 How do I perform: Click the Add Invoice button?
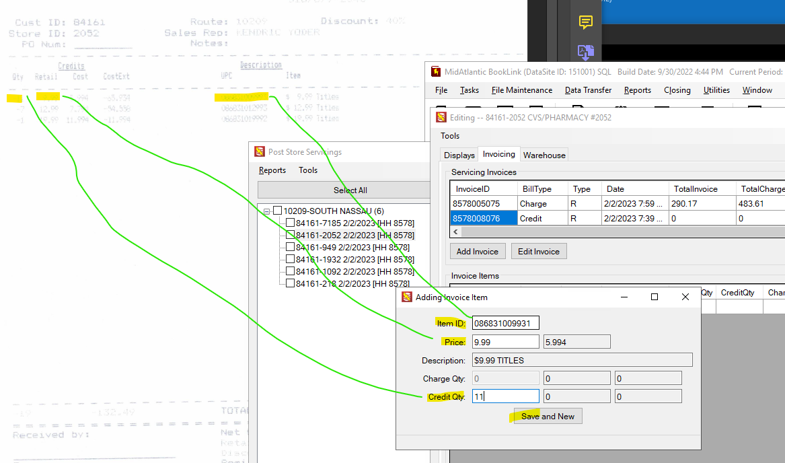pyautogui.click(x=477, y=252)
